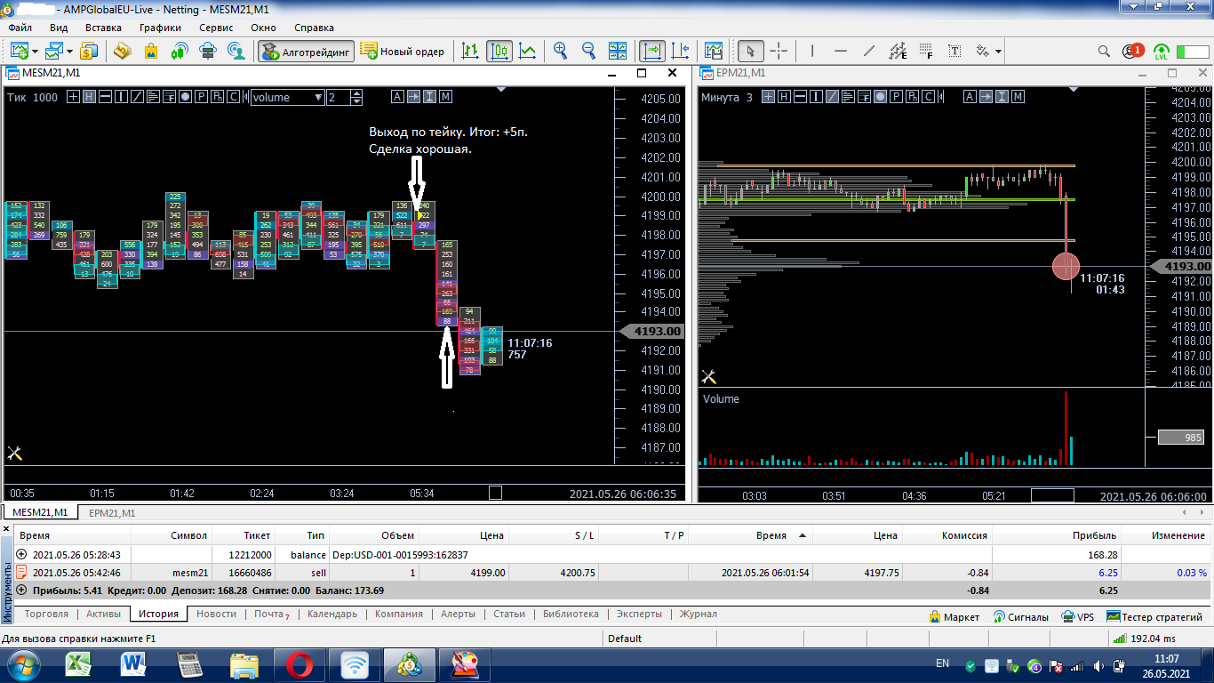Open the Файл menu

[x=20, y=28]
